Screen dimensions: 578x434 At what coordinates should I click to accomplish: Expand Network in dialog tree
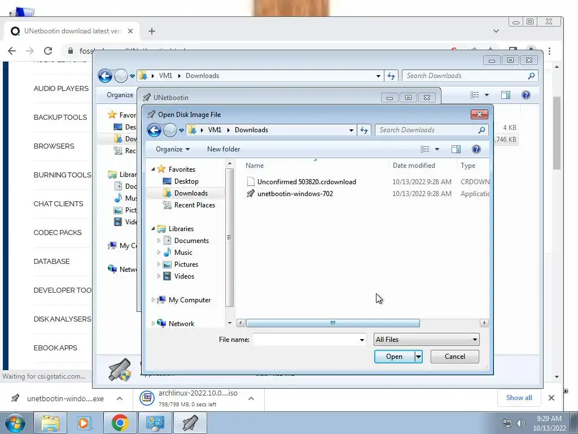point(154,323)
